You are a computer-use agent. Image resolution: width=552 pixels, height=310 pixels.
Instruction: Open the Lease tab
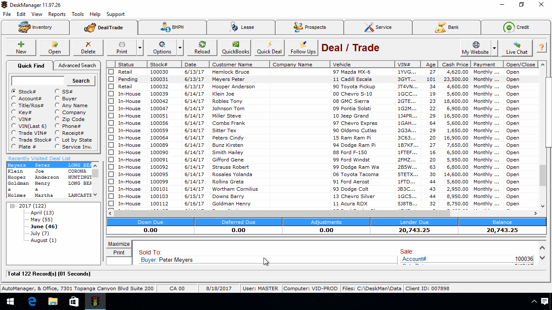(241, 27)
